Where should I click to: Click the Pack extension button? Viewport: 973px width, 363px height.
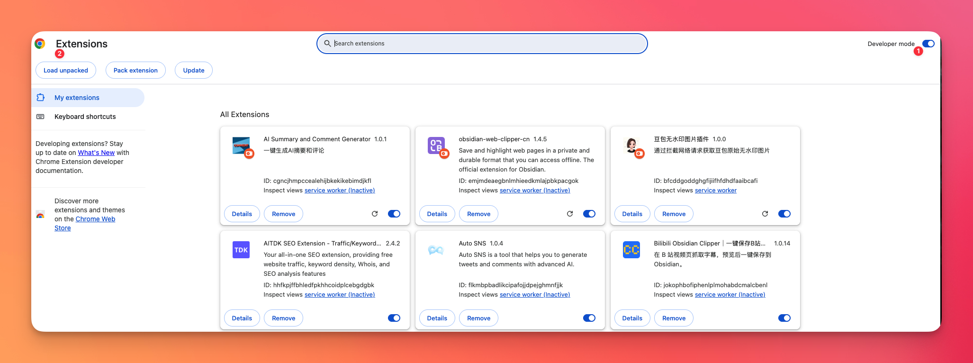(x=135, y=70)
